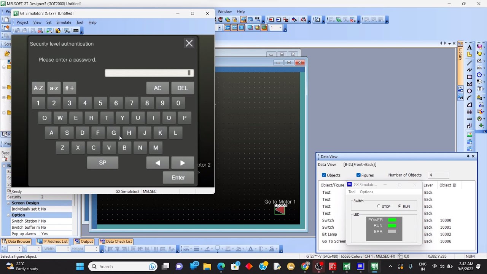487x274 pixels.
Task: Open File Explorer from the taskbar
Action: click(x=207, y=266)
